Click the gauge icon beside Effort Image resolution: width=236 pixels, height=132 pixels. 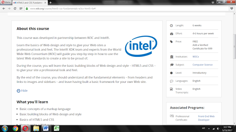(x=171, y=34)
